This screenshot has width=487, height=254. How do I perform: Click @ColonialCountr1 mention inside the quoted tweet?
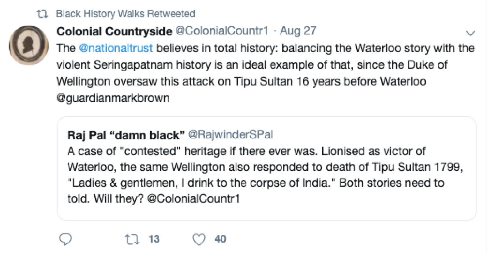tap(193, 198)
